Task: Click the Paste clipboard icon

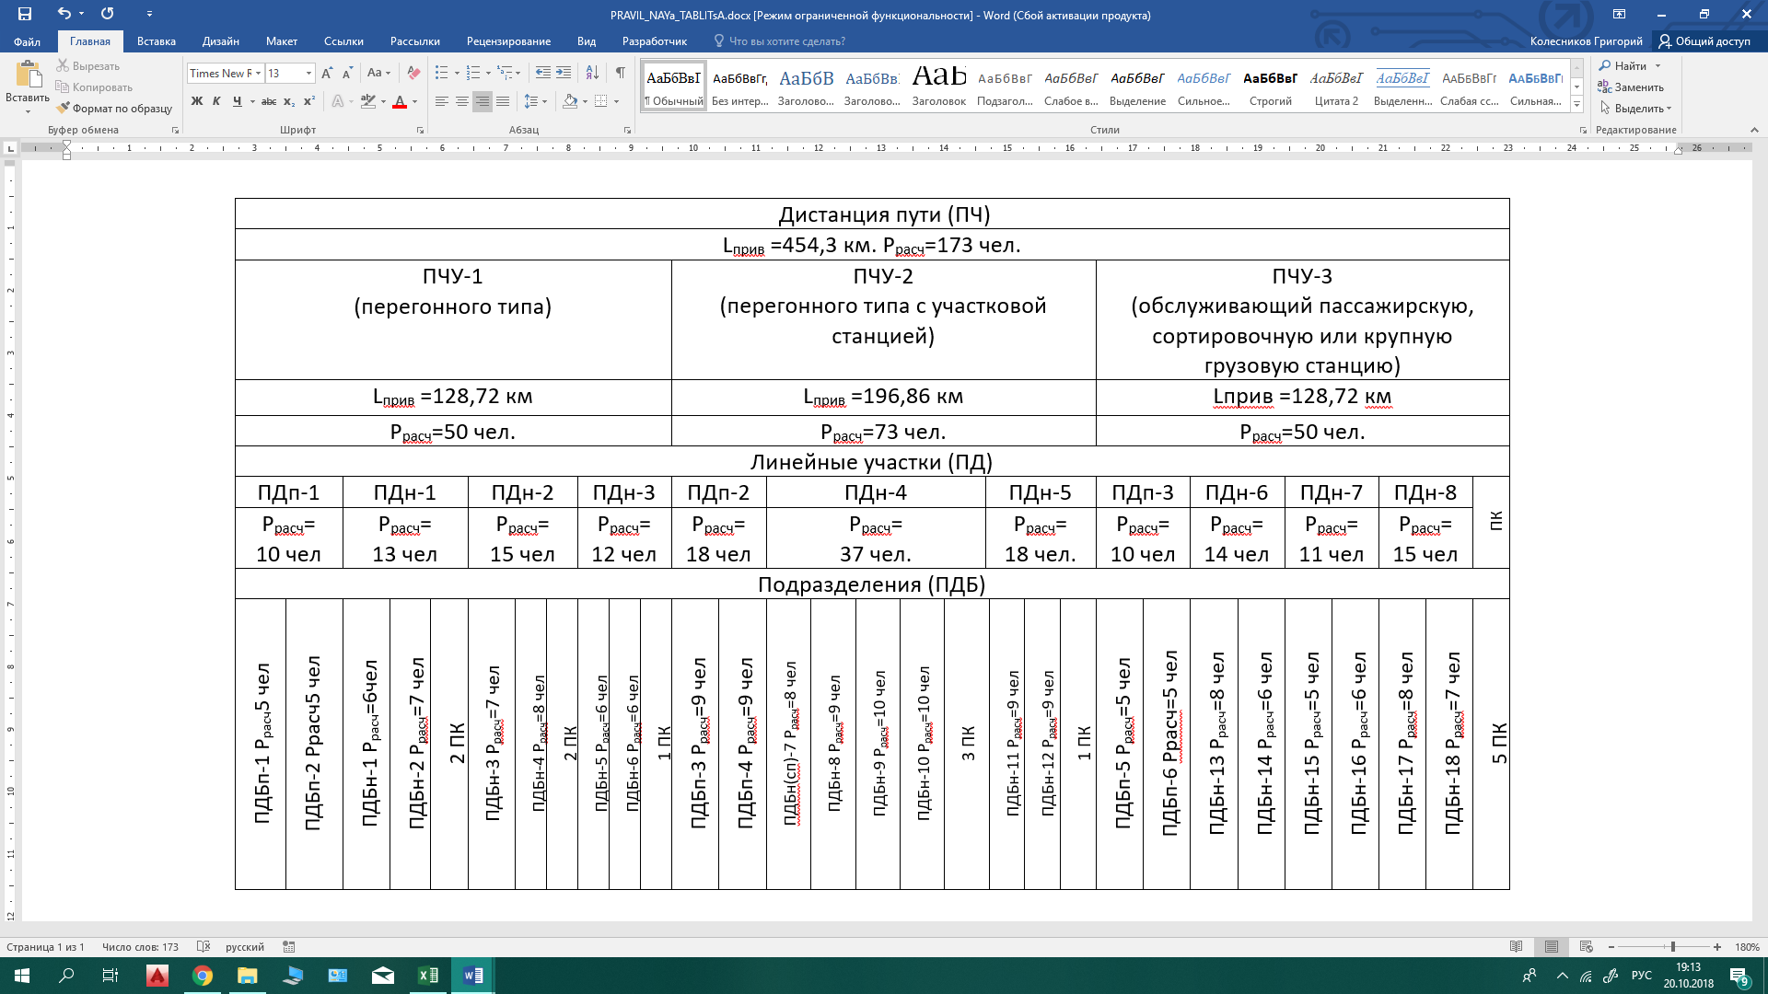Action: point(28,75)
